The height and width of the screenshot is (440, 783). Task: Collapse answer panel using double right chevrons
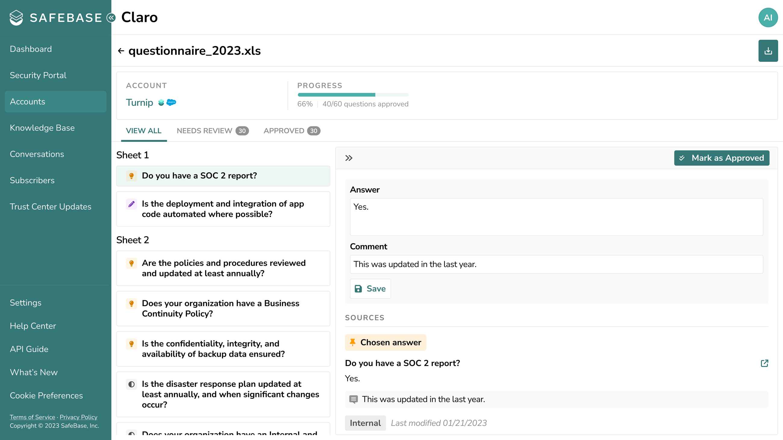(x=349, y=158)
